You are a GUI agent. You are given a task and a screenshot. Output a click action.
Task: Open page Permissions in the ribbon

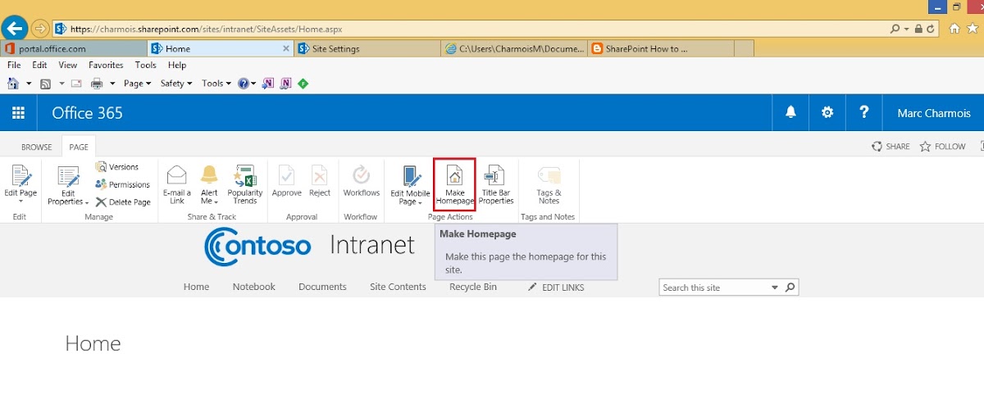click(123, 185)
